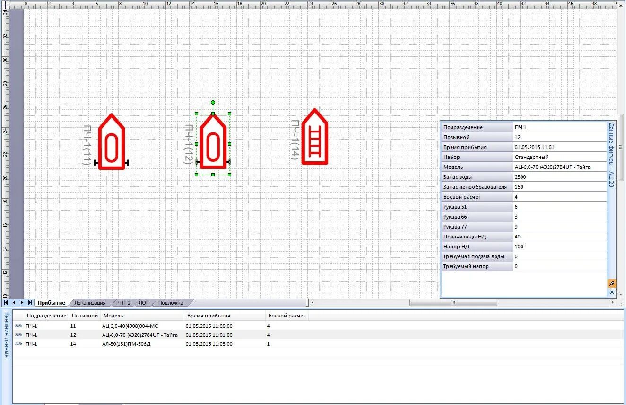Click model cell АЦ-6,0-70 in external data table

coord(140,335)
